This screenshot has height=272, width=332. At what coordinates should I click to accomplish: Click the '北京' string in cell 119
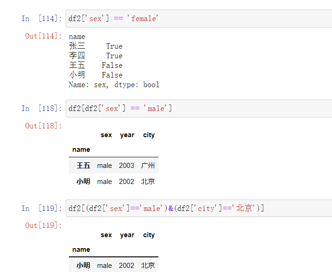point(244,208)
